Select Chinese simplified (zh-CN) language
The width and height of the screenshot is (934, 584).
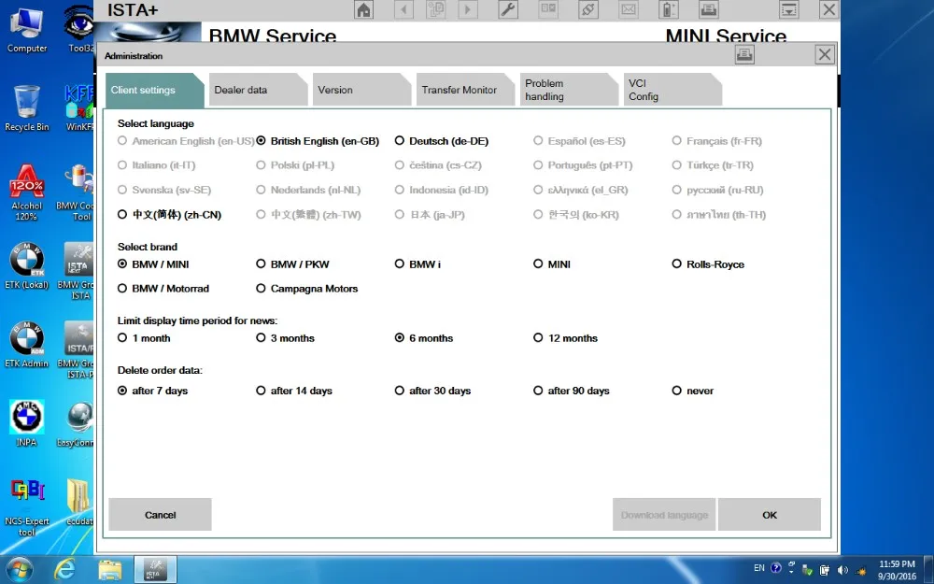[x=170, y=215]
